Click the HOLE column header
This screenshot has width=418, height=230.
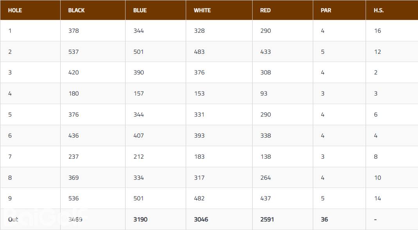click(x=15, y=10)
